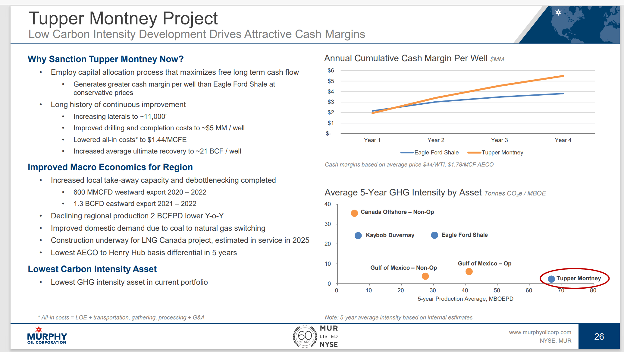Toggle the Gulf of Mexico – Non-Op marker

pyautogui.click(x=425, y=276)
